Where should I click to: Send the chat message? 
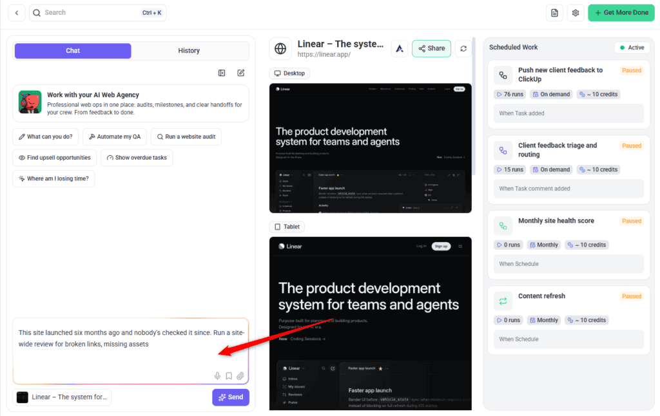coord(231,397)
